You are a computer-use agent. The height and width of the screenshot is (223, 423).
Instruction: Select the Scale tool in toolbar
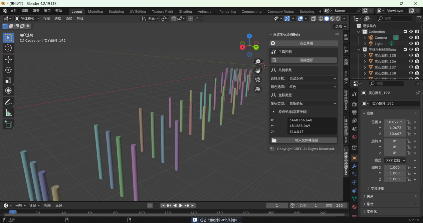coord(8,80)
